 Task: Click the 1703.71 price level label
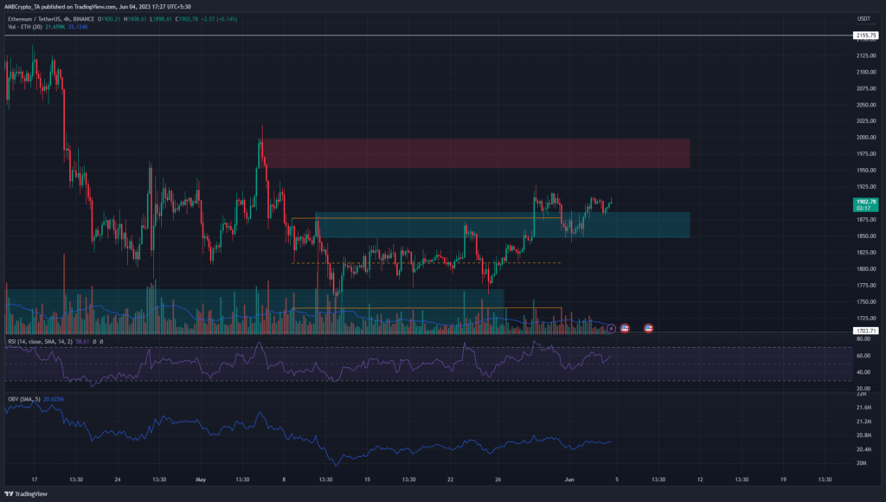pyautogui.click(x=866, y=331)
